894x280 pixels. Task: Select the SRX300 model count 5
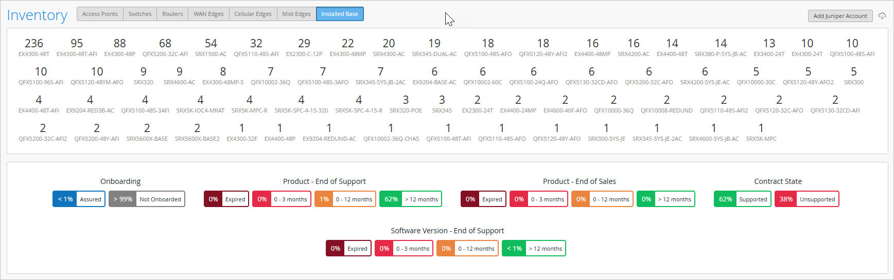[854, 75]
